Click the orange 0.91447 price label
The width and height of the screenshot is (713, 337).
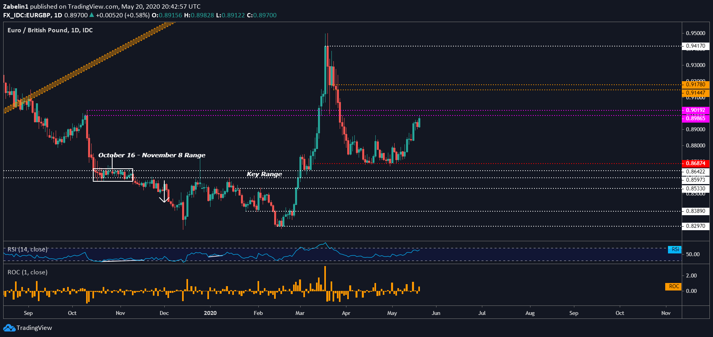pos(696,93)
